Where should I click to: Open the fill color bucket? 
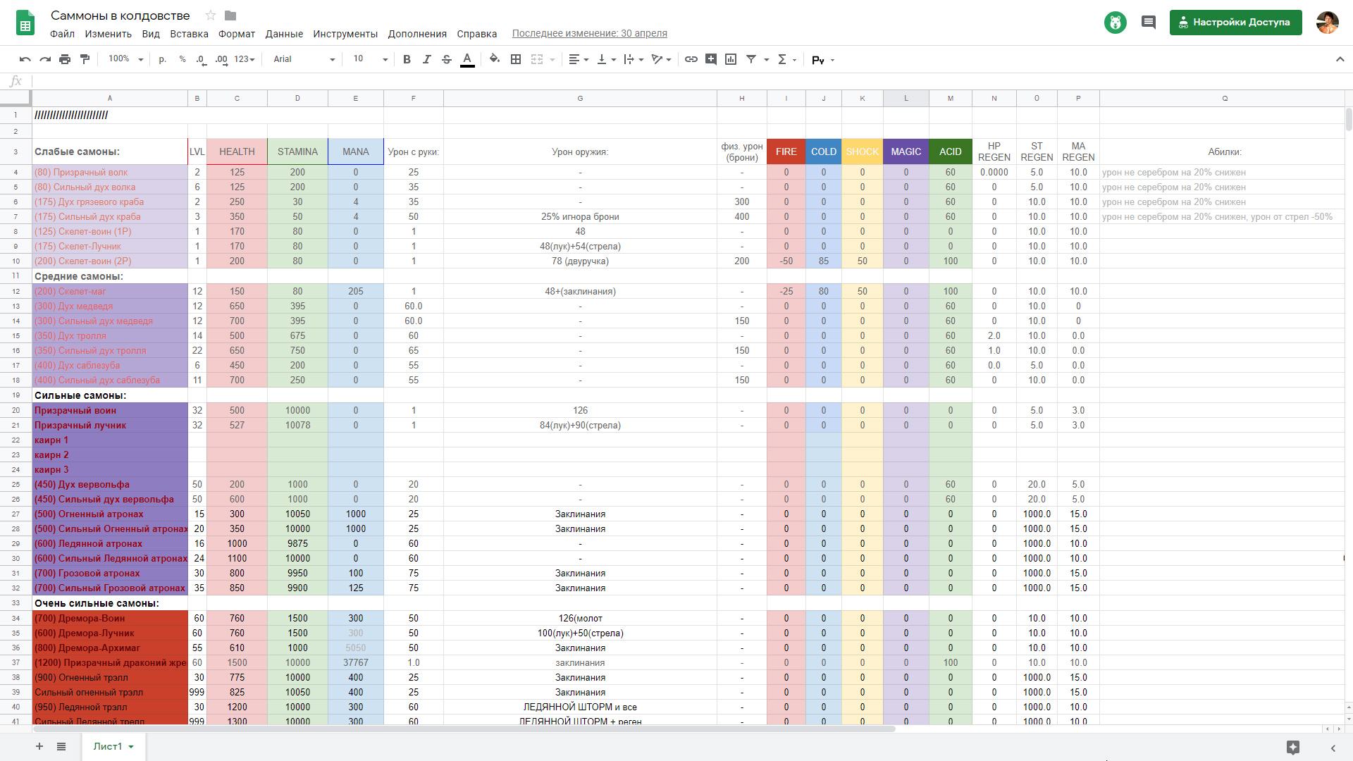[495, 59]
